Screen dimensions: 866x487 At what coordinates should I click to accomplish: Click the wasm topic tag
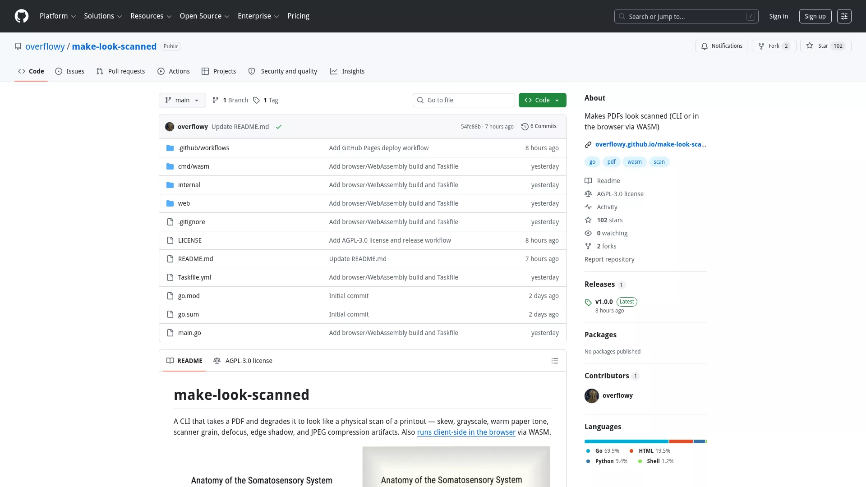[x=634, y=162]
